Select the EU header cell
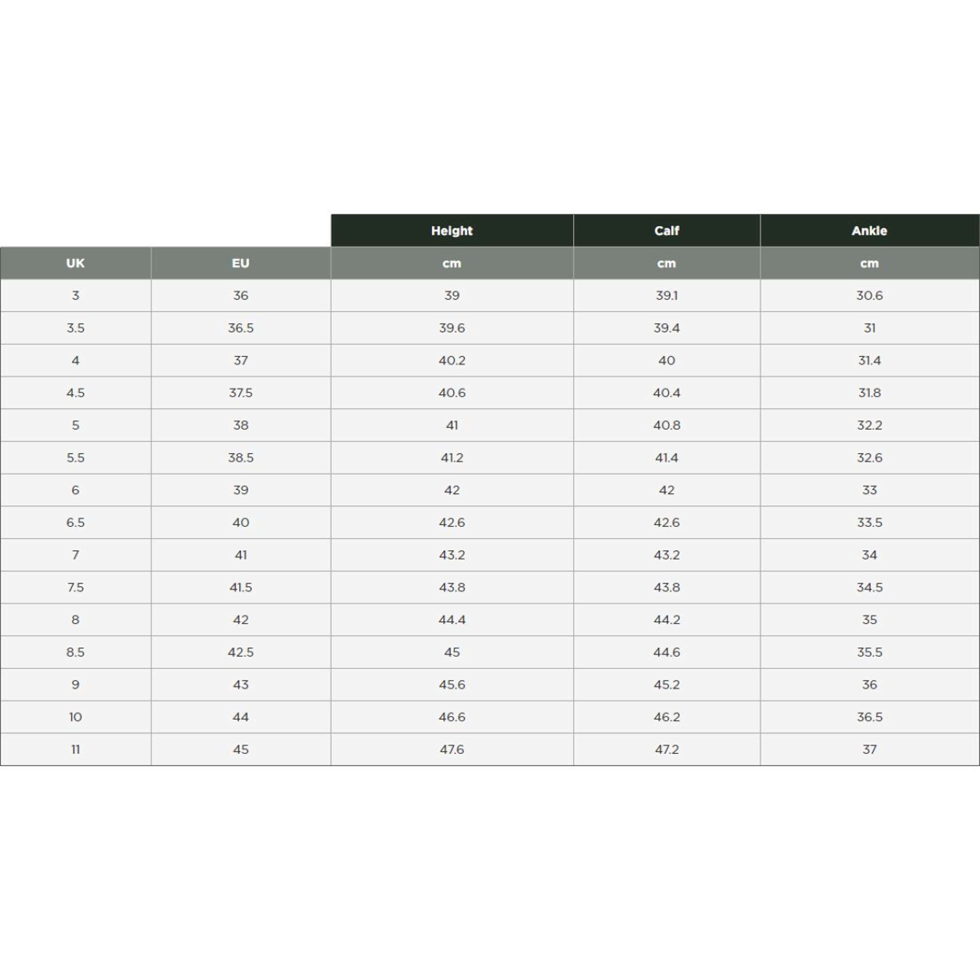Viewport: 980px width, 980px height. (x=241, y=263)
